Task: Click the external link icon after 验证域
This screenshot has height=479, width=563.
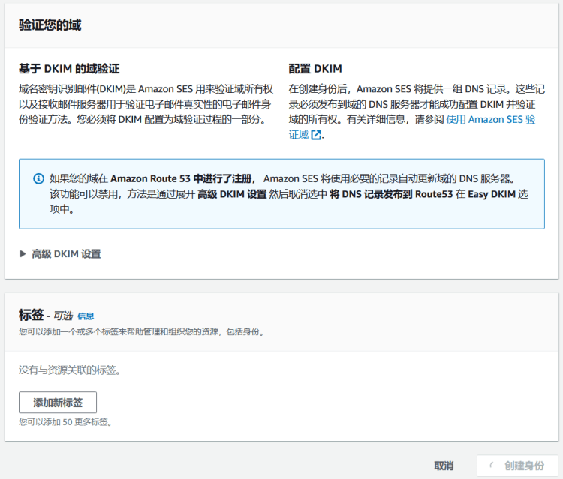Action: (316, 135)
